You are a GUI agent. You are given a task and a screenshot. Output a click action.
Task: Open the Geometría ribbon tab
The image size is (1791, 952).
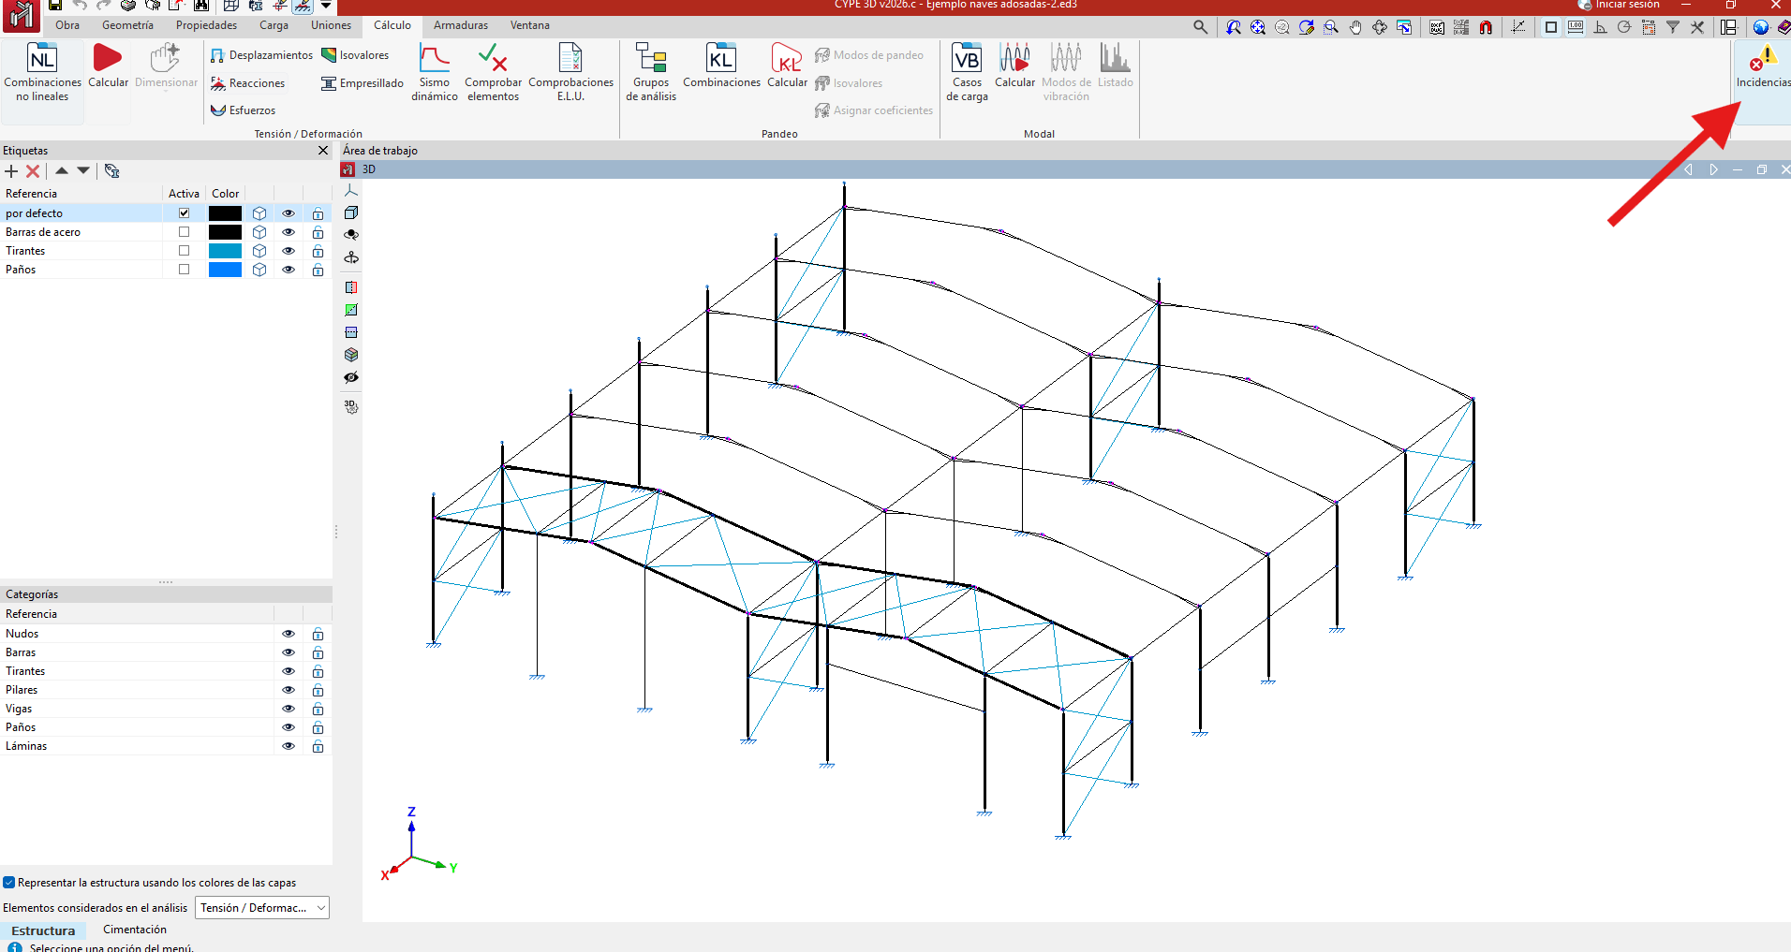[x=127, y=25]
